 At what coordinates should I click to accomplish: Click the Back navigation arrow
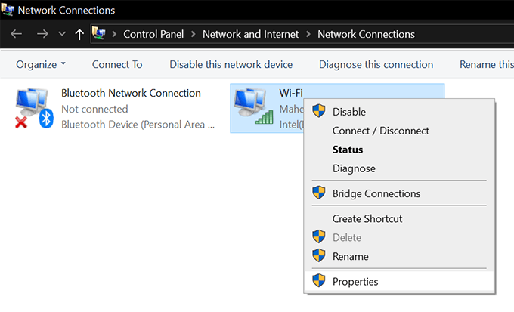point(17,34)
